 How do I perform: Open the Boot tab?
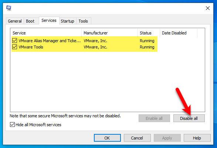pyautogui.click(x=30, y=21)
